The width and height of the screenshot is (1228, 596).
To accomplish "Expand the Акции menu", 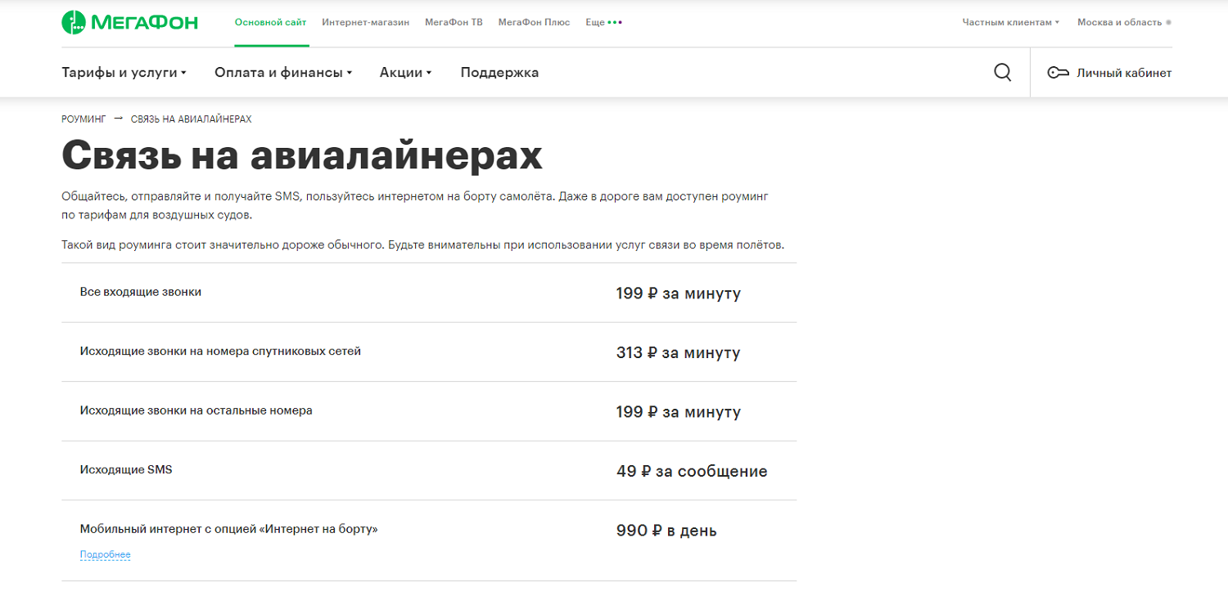I will [x=405, y=73].
